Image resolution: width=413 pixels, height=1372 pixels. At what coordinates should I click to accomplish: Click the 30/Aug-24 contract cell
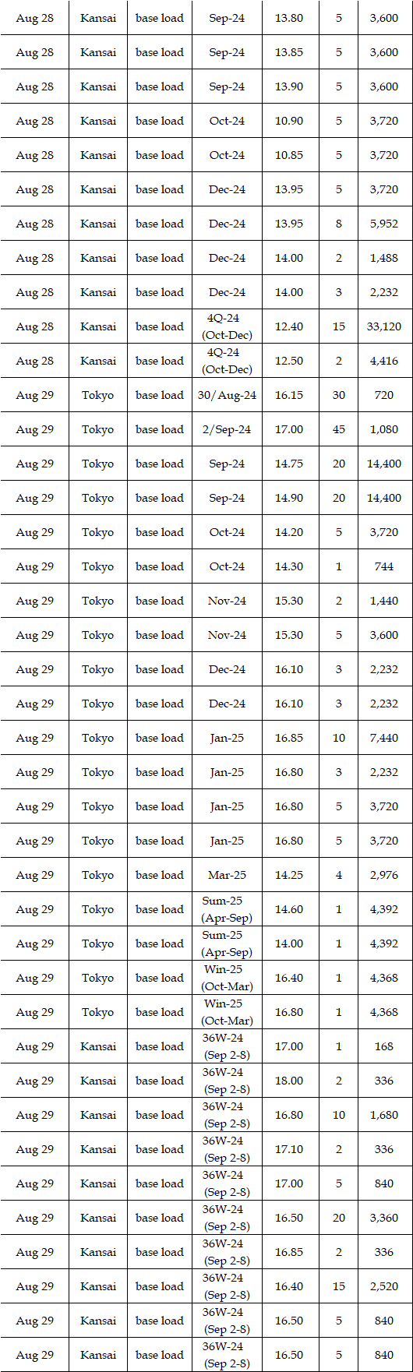pos(227,395)
